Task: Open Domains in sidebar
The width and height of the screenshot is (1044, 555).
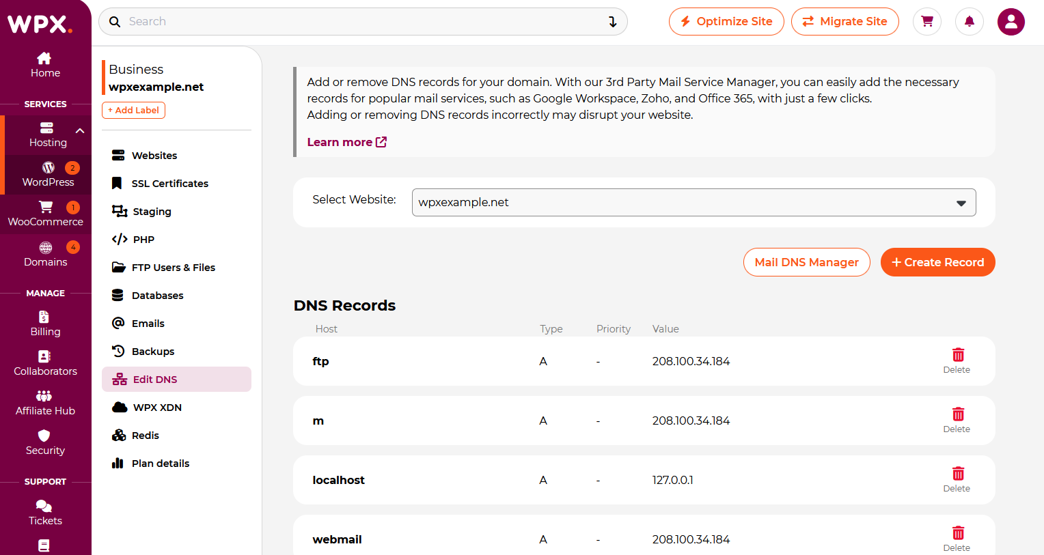Action: (x=45, y=254)
